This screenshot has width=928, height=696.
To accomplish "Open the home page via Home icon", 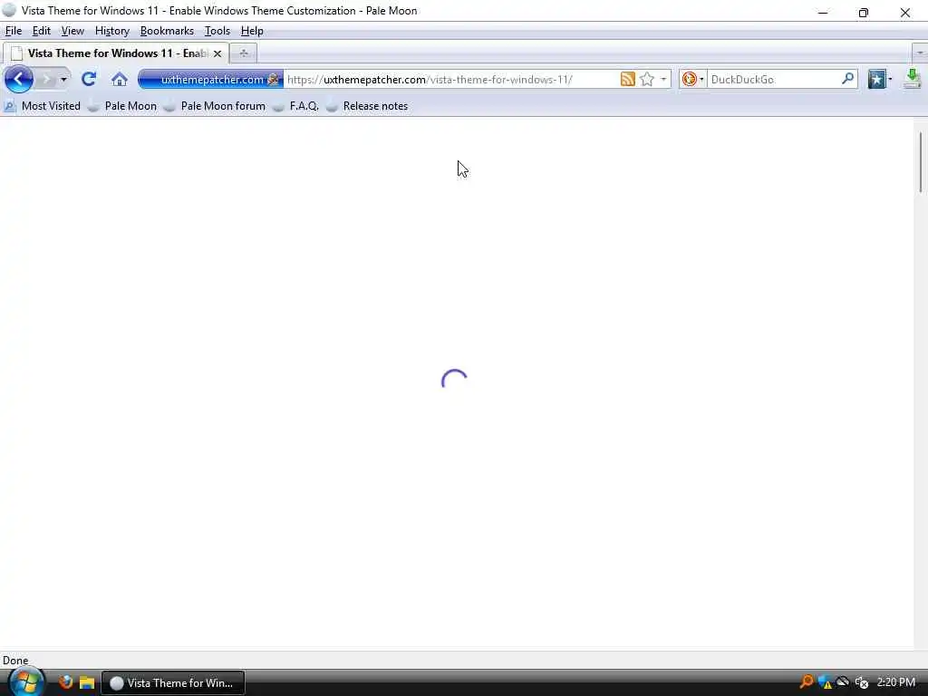I will 120,80.
